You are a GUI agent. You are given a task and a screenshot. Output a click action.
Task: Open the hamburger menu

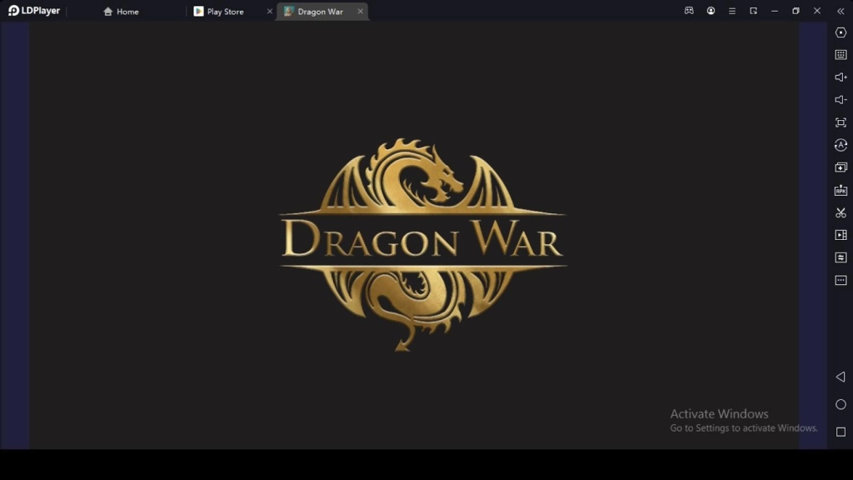point(731,11)
